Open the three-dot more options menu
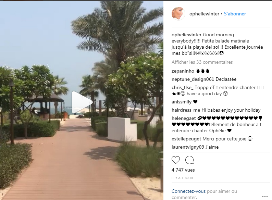 tap(265, 197)
